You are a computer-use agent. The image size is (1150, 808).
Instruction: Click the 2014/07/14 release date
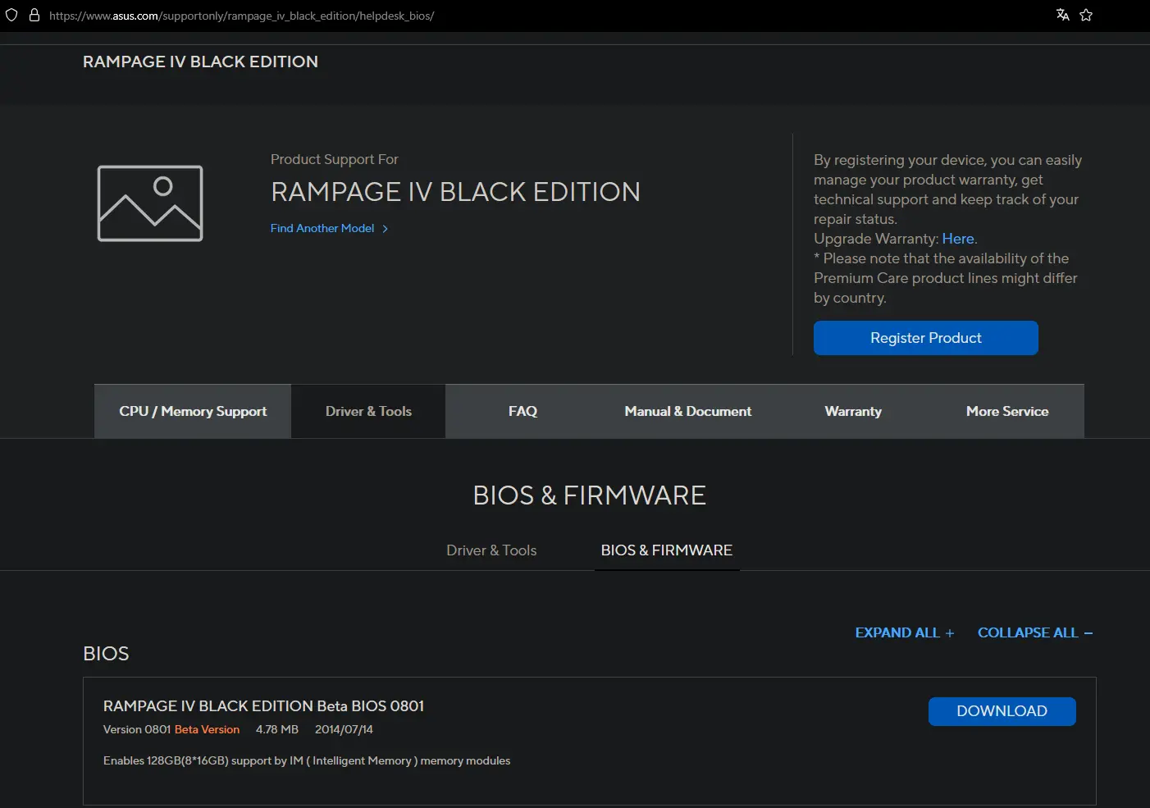[x=344, y=729]
